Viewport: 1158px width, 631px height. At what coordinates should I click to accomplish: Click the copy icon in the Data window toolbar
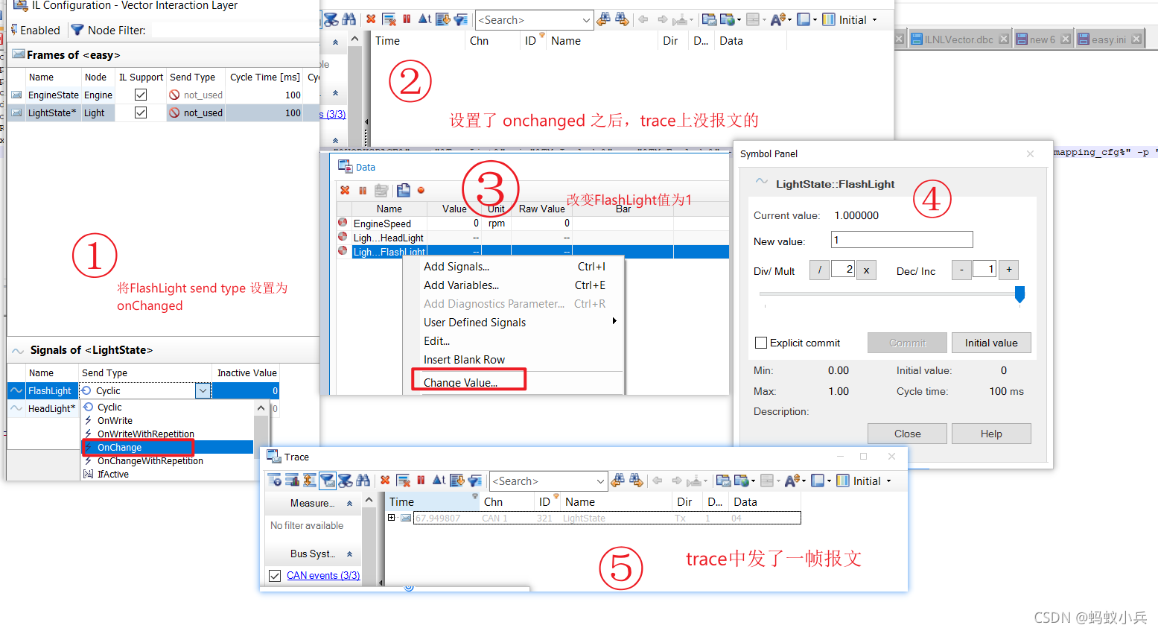pos(403,190)
